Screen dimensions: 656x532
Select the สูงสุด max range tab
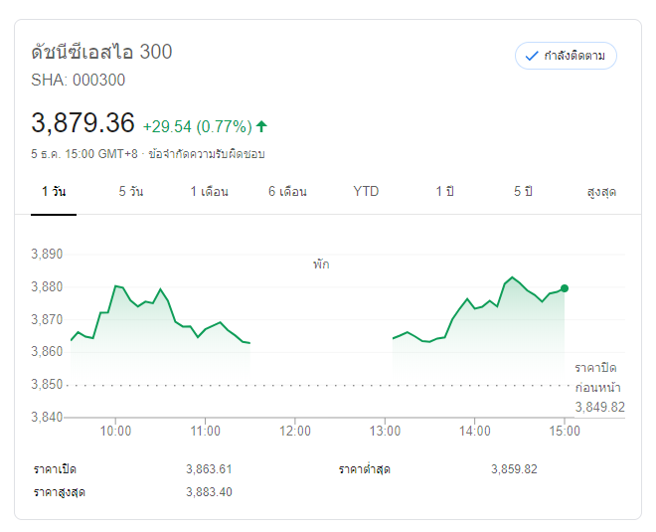tap(601, 191)
